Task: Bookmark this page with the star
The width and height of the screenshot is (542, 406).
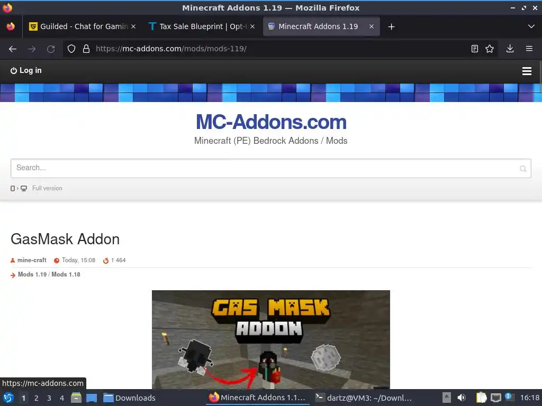Action: click(x=490, y=49)
